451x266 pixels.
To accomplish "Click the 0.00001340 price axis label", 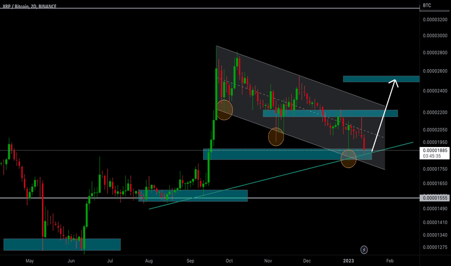I will pos(435,235).
